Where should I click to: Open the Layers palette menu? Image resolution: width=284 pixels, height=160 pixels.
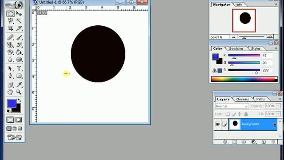pos(280,99)
